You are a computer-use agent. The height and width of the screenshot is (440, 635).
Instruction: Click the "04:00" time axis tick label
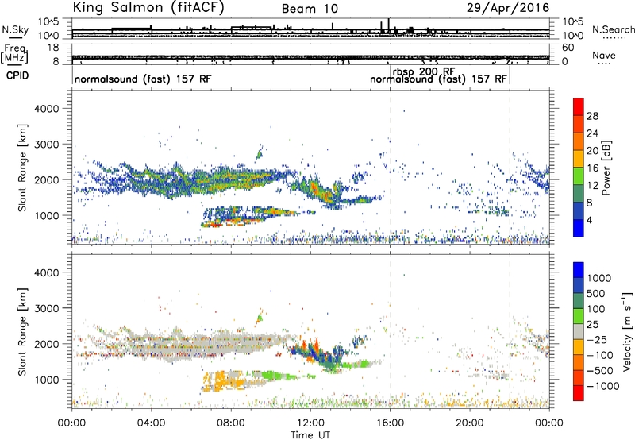click(152, 423)
